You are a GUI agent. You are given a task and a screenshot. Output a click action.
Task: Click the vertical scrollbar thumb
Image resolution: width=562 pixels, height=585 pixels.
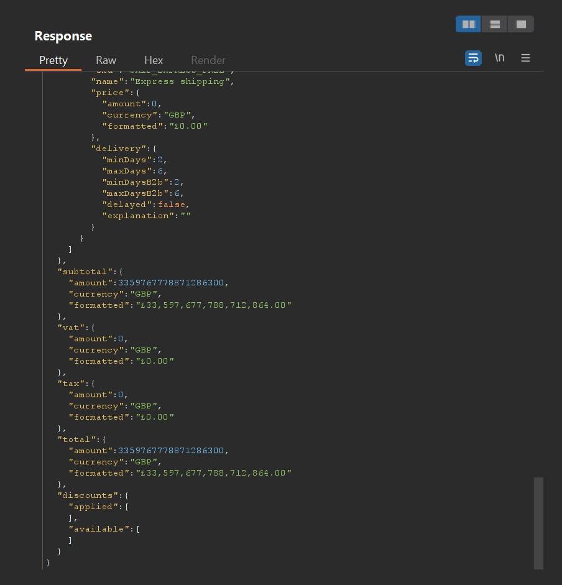tap(538, 523)
